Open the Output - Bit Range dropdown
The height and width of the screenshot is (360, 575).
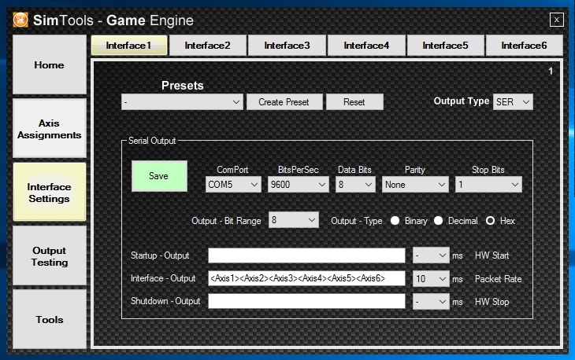coord(293,220)
